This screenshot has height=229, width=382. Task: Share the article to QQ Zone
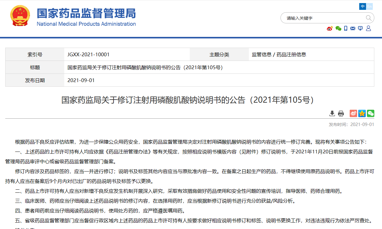coord(362,113)
